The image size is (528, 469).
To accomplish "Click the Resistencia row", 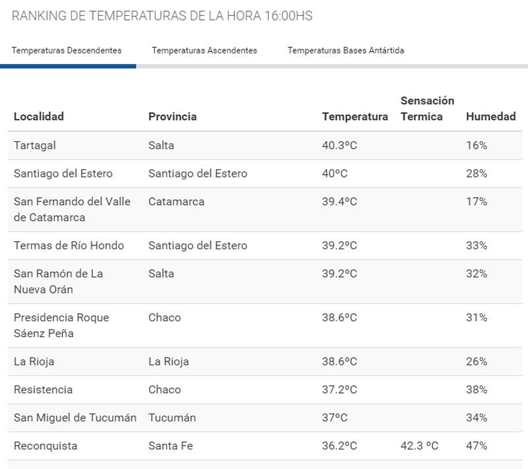I will (x=44, y=390).
